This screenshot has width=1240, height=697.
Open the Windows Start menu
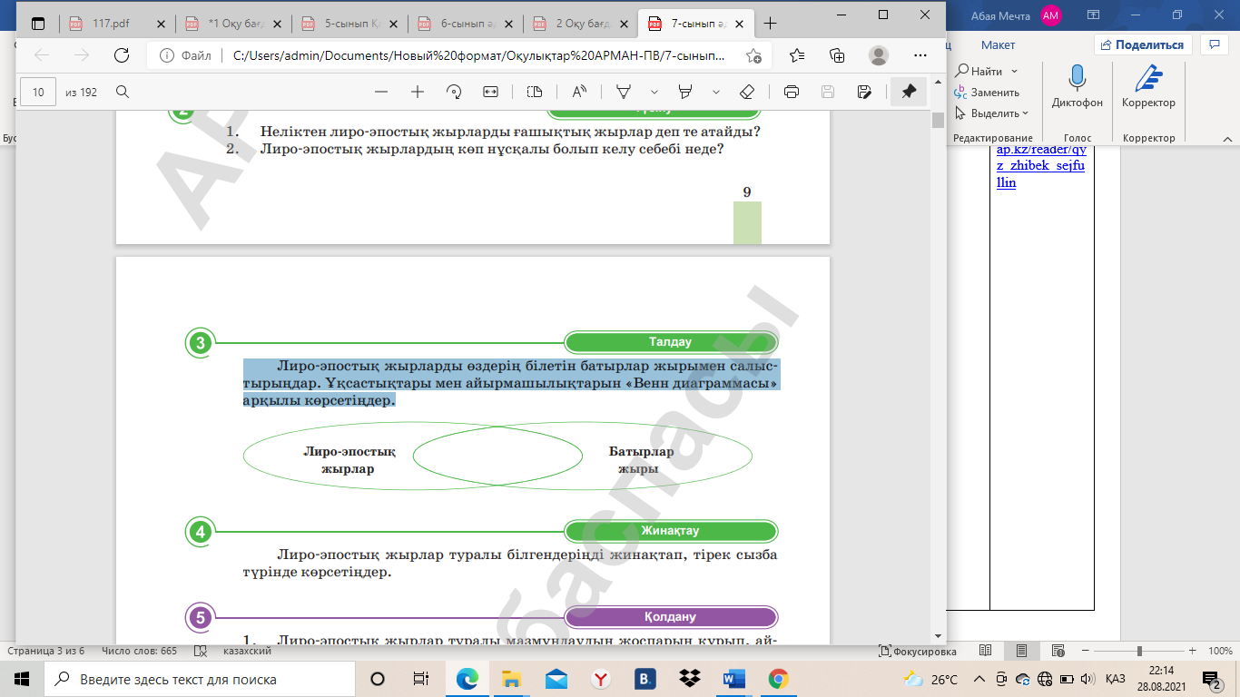coord(22,679)
